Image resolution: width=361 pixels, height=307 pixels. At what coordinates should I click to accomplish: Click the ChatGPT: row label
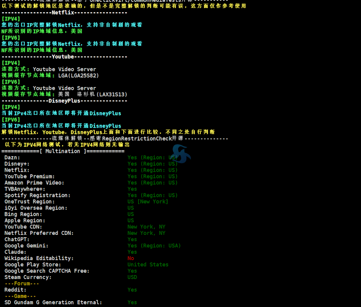click(17, 240)
